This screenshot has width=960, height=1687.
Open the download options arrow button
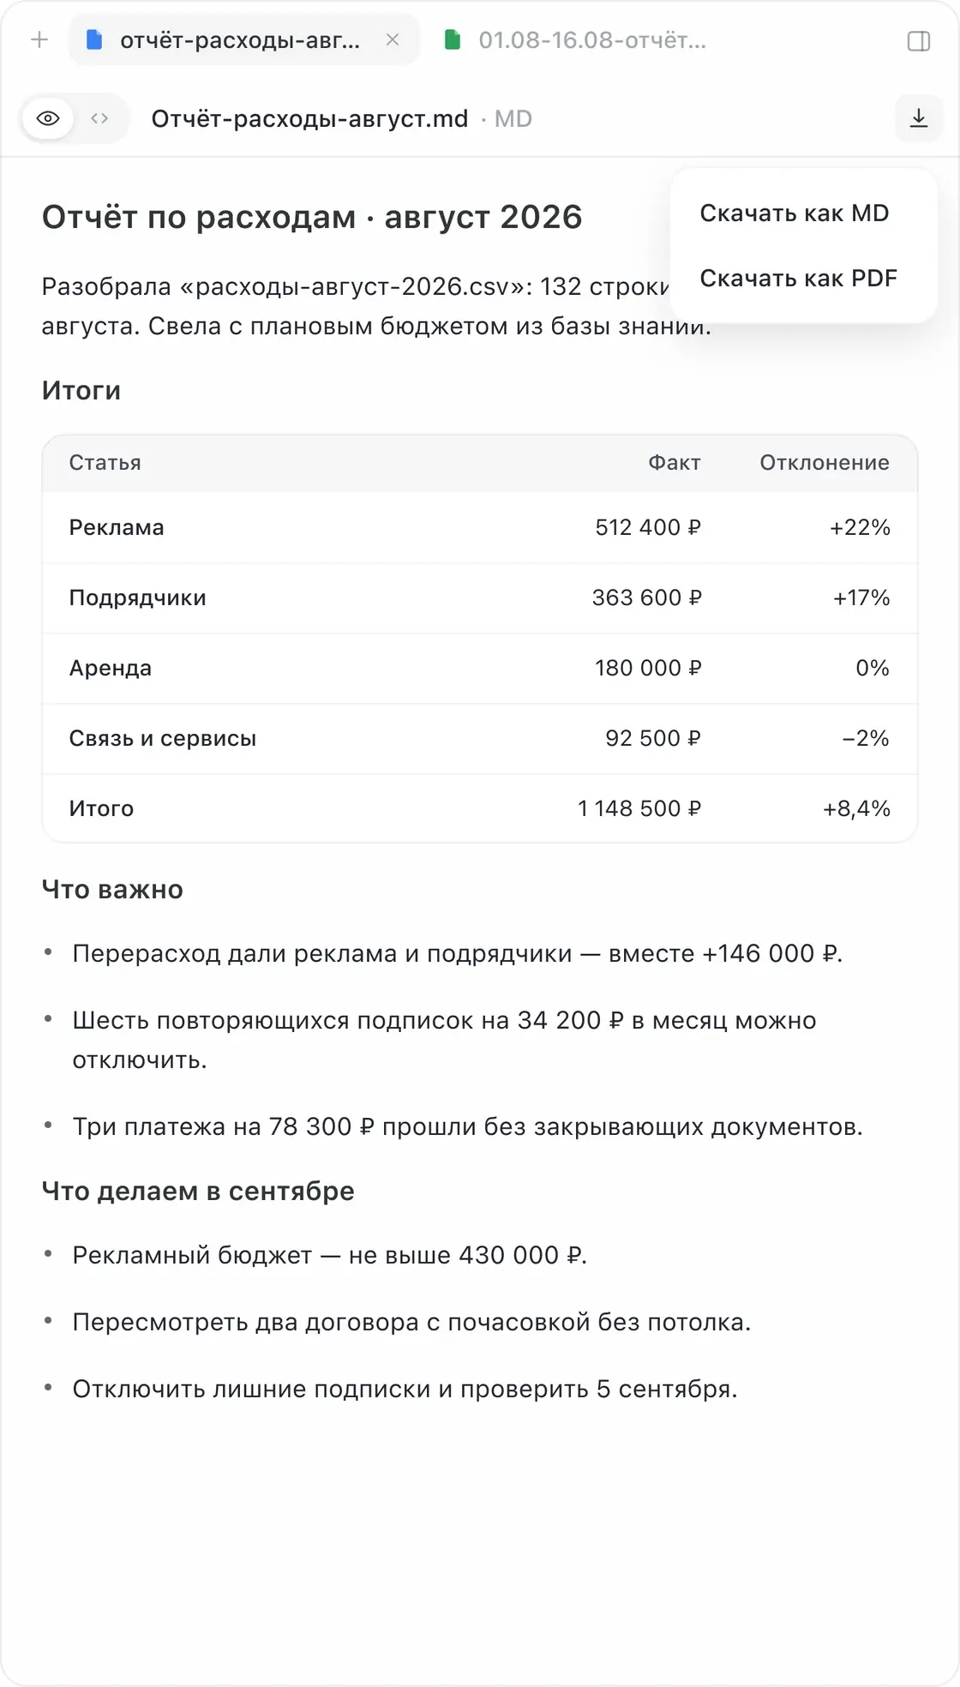(x=919, y=118)
